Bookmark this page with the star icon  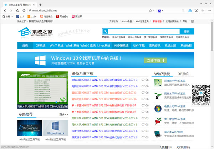[x=150, y=10]
